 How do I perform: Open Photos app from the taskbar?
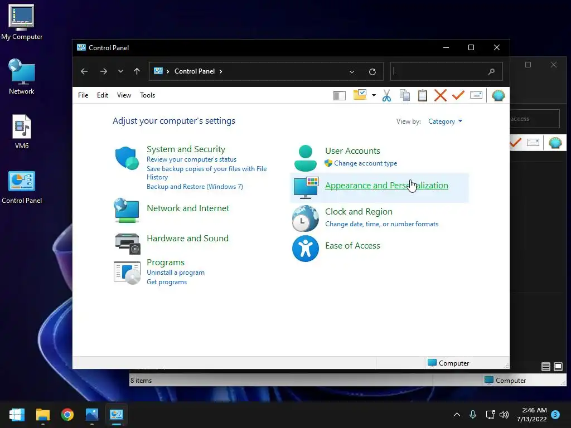(x=92, y=415)
